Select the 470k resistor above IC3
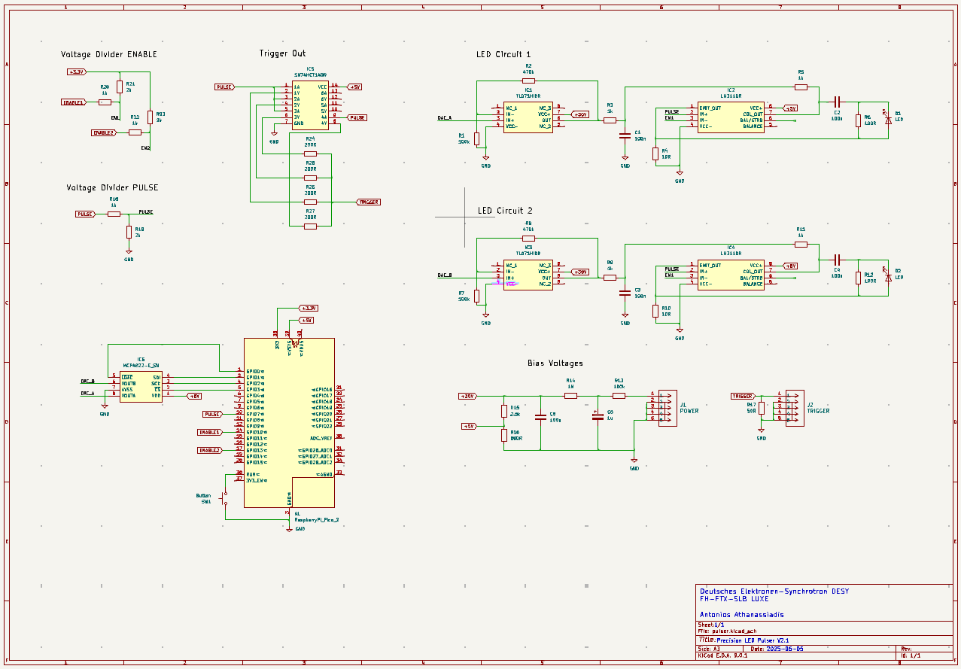The height and width of the screenshot is (669, 961). click(x=528, y=239)
